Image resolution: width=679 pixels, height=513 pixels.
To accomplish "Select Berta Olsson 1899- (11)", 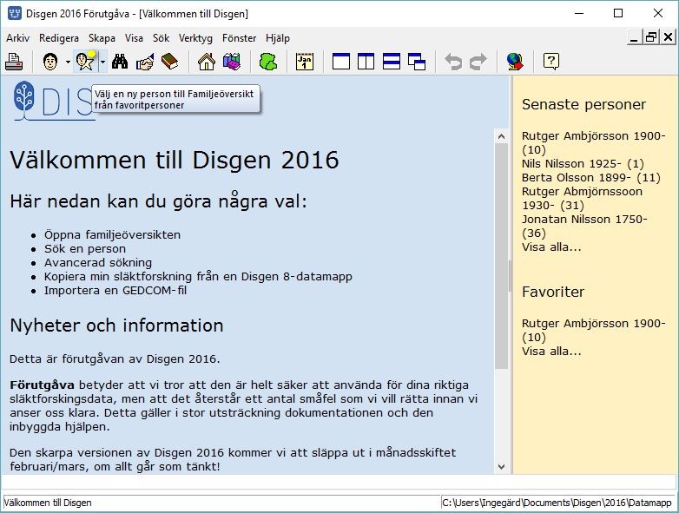I will point(591,177).
